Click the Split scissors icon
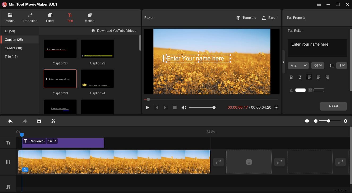The image size is (352, 193). click(53, 121)
